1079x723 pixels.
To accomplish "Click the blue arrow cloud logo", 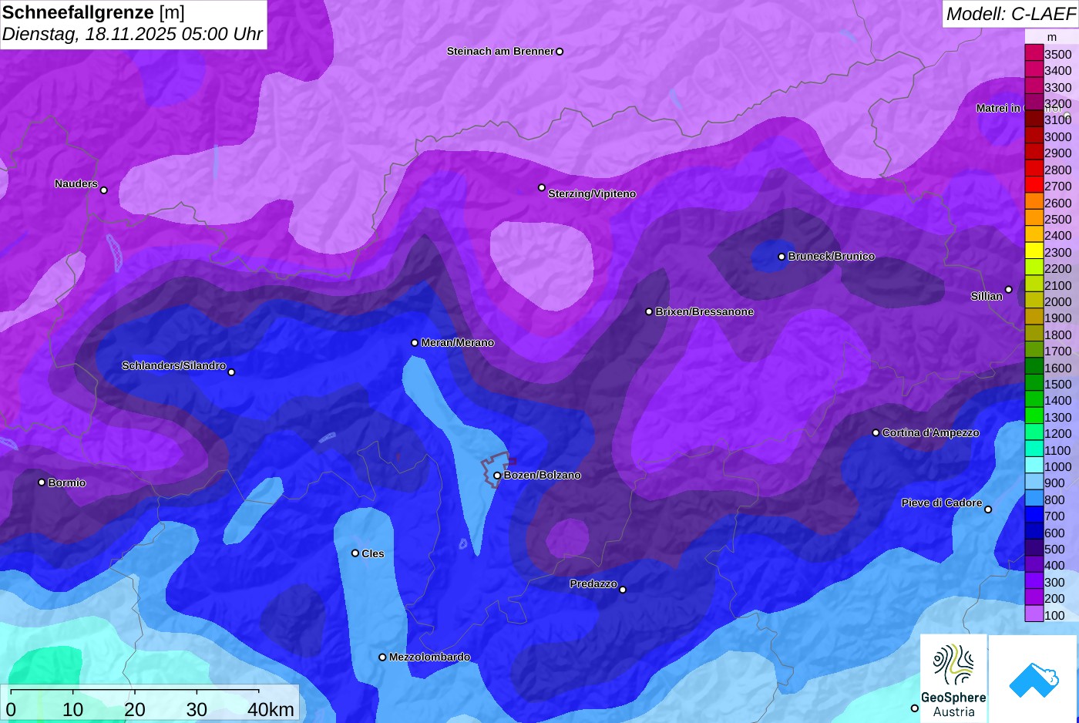I will [x=1034, y=679].
